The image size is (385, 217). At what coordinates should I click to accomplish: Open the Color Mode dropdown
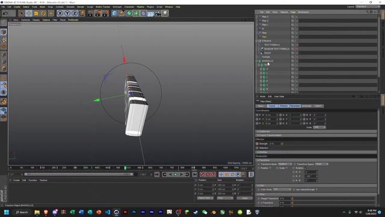point(282,189)
